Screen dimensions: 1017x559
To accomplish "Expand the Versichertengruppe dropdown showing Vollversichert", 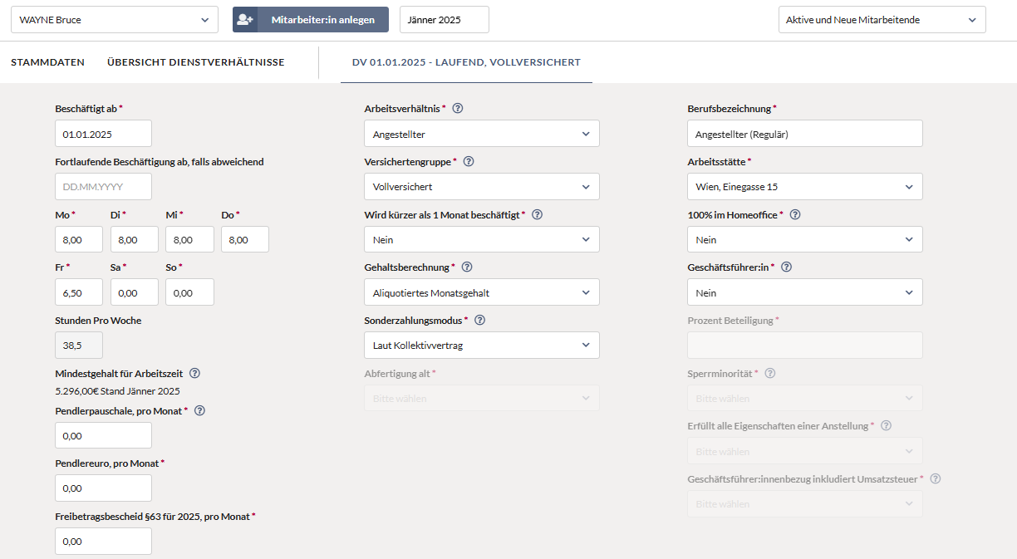I will click(482, 187).
